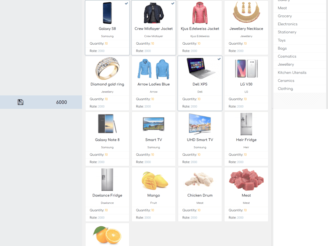Choose the Mango fruit image
328x246 pixels.
[x=155, y=180]
